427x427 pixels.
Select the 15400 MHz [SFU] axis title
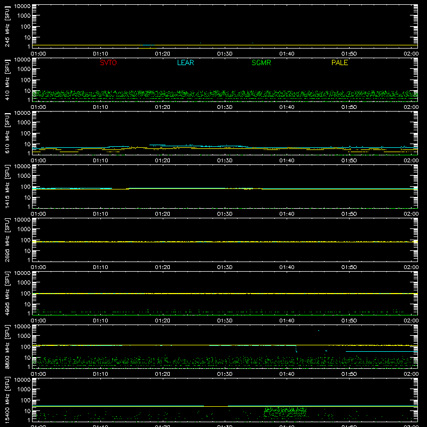(7, 400)
